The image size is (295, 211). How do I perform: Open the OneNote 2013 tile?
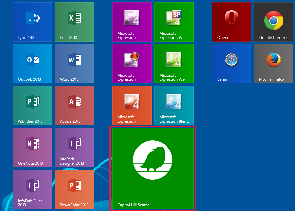[x=32, y=148]
